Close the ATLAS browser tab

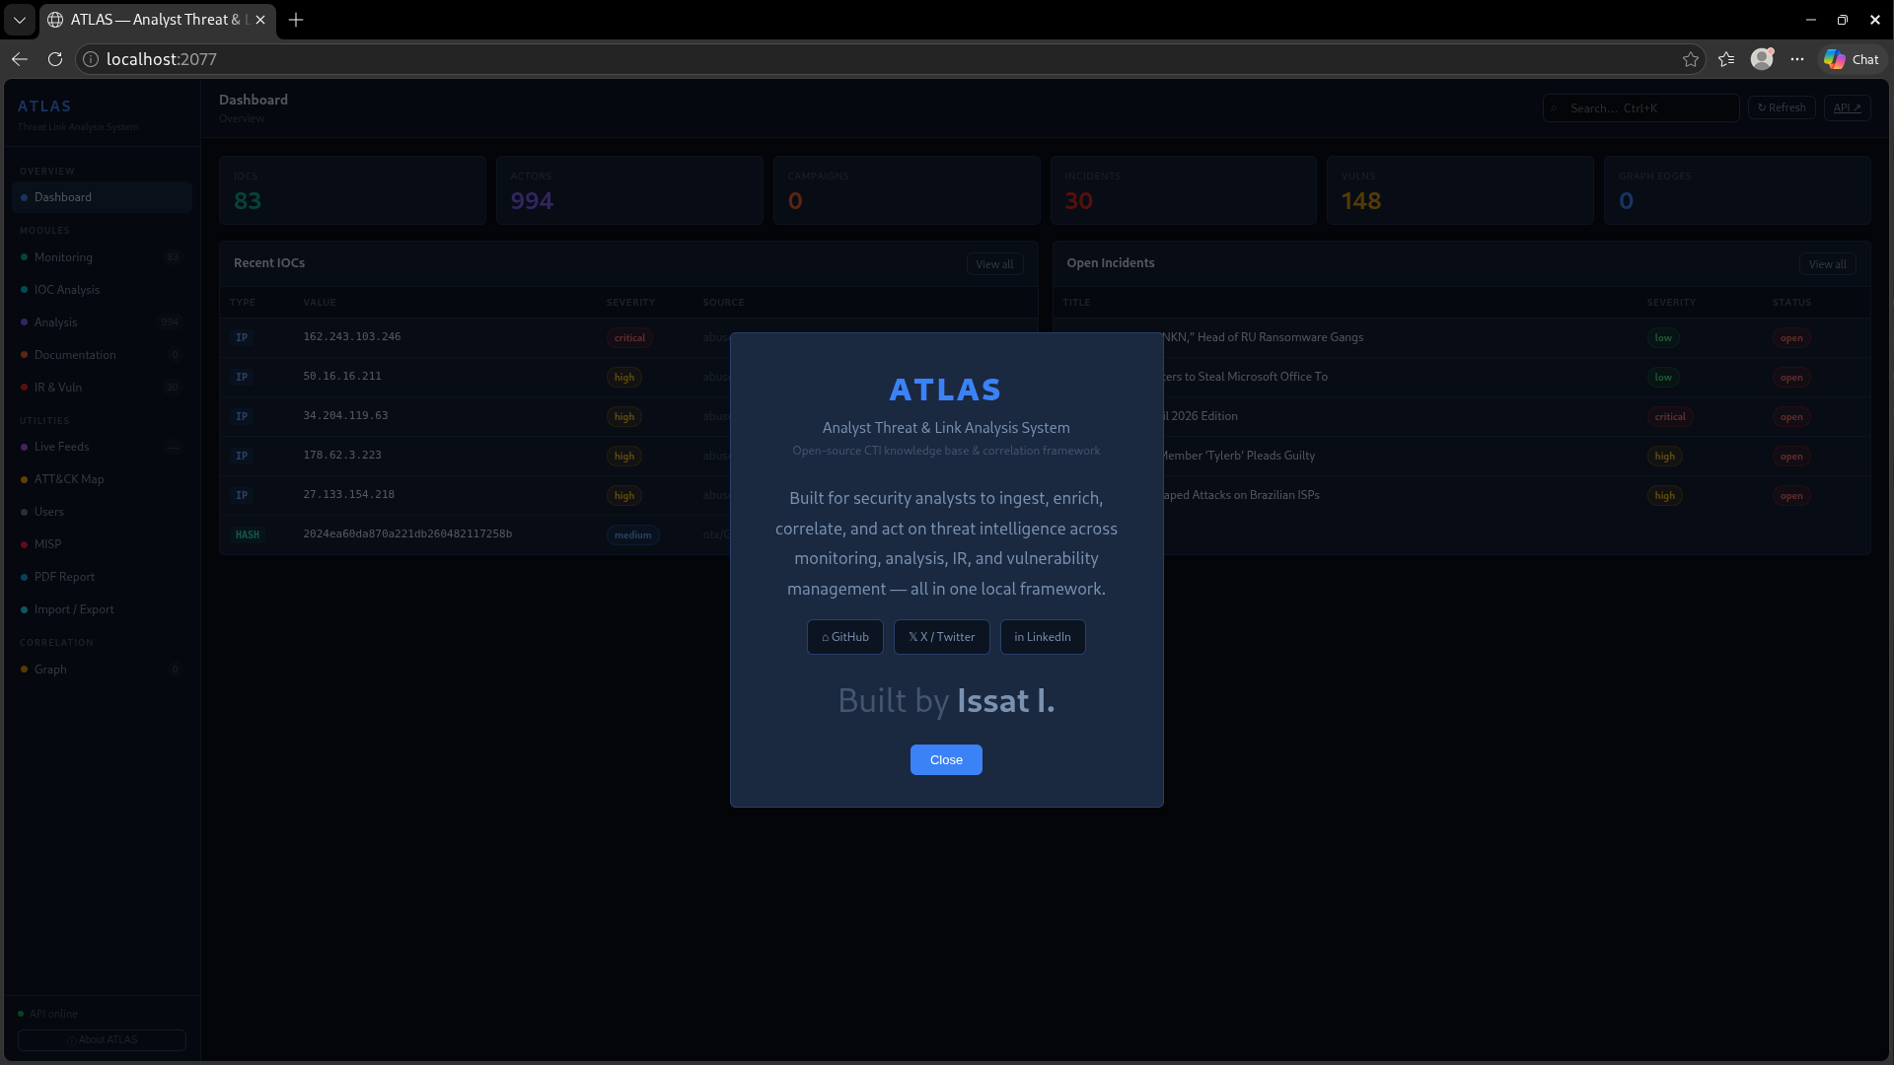(260, 20)
